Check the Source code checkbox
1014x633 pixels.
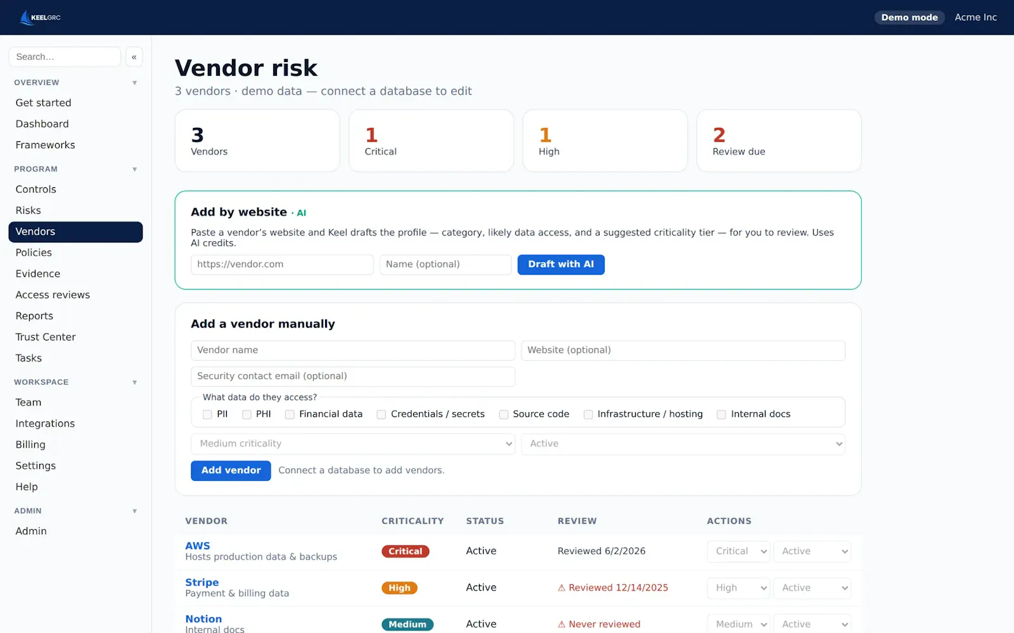[504, 415]
